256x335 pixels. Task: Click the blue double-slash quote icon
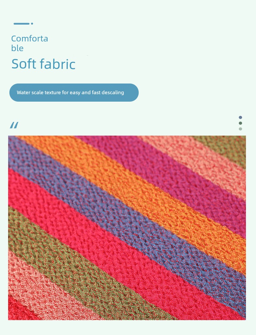click(x=14, y=125)
